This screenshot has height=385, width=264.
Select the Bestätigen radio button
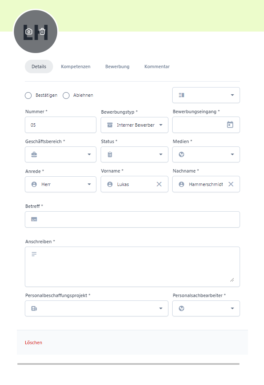(x=28, y=95)
